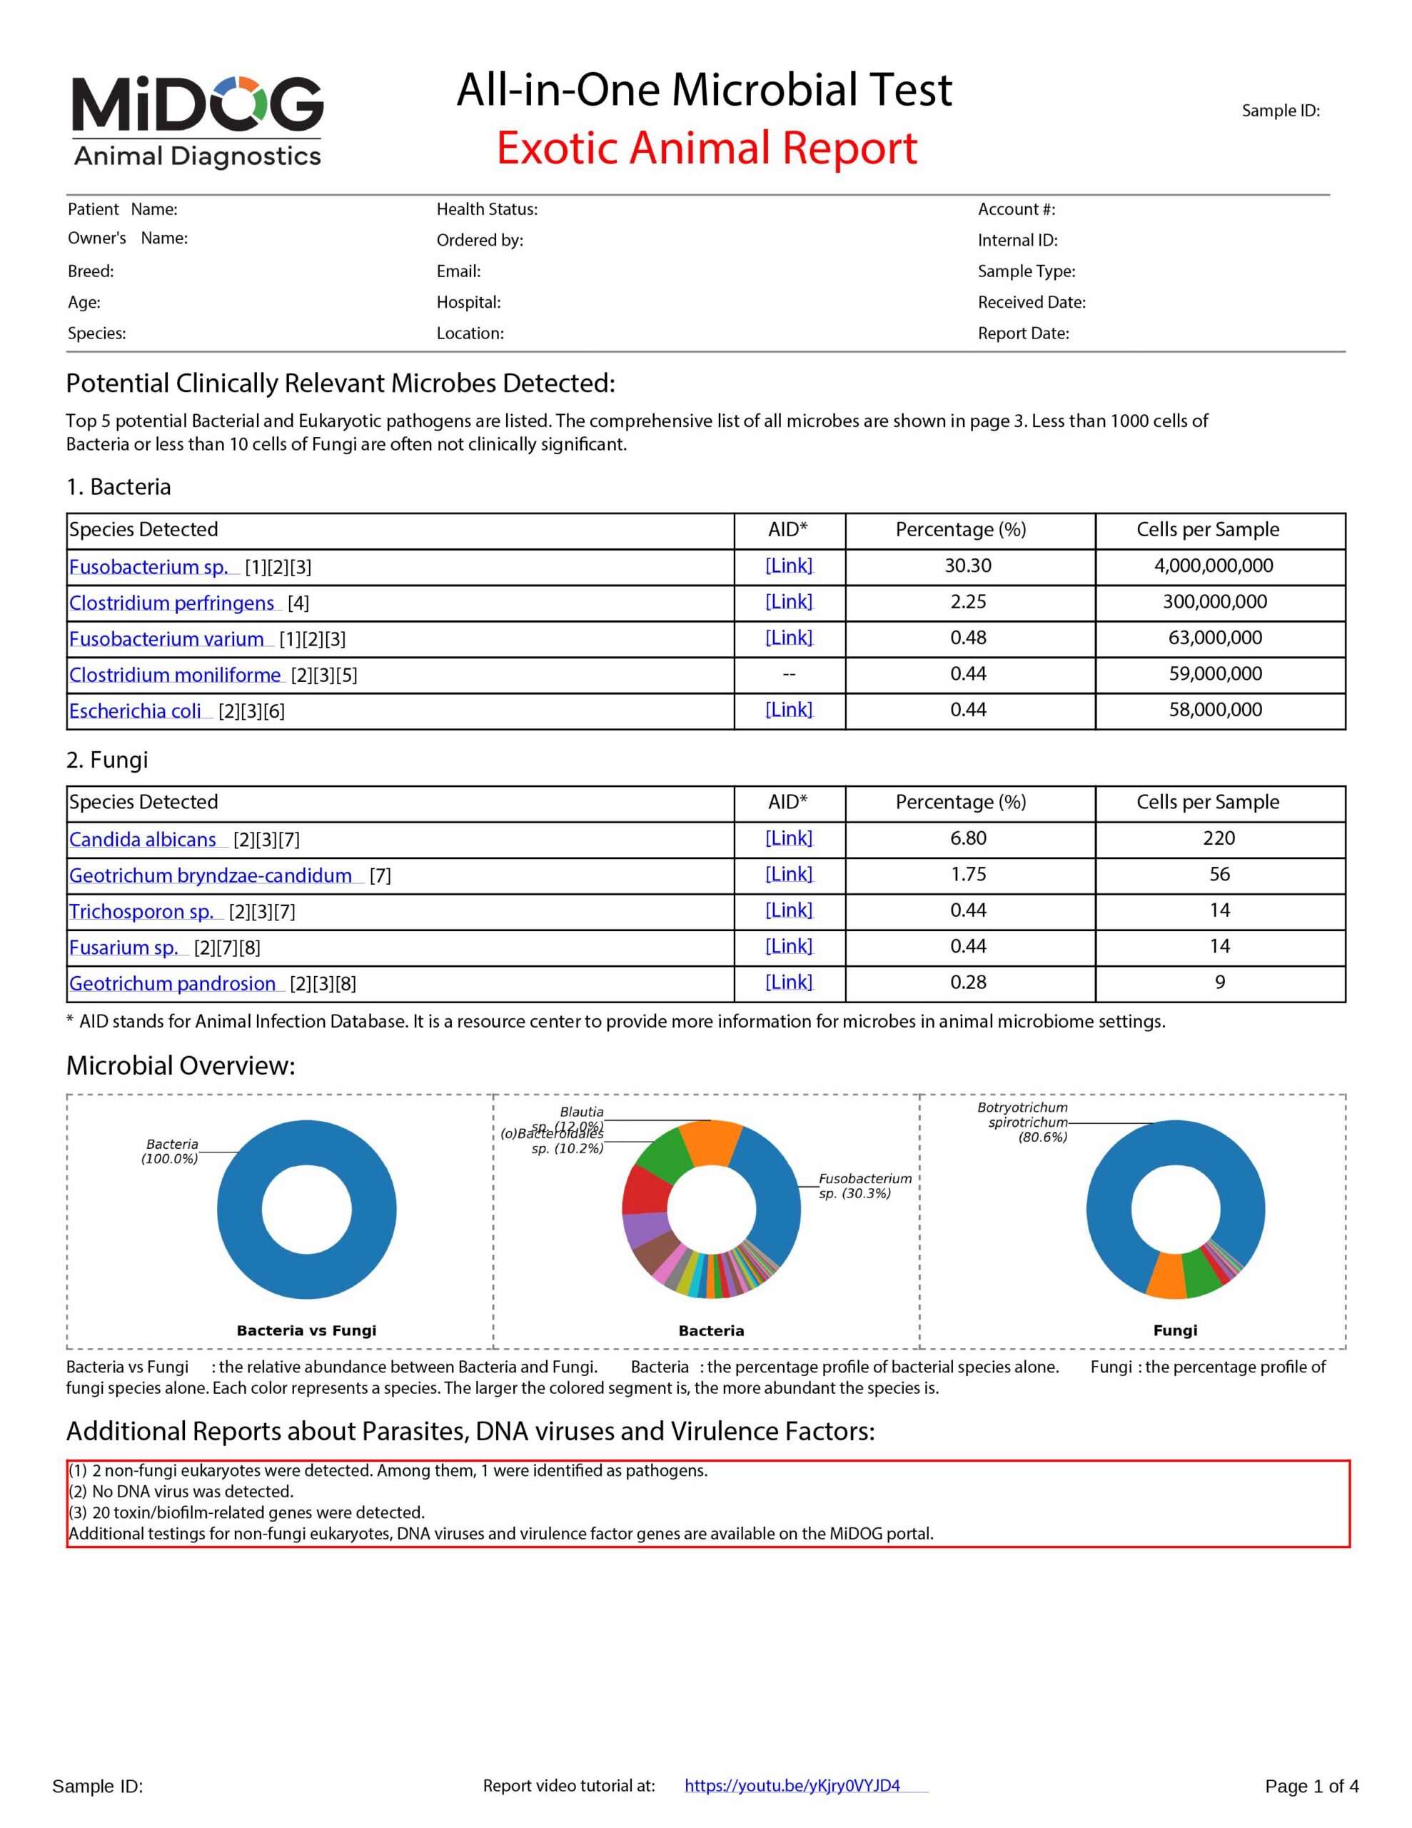Click the '300,000,000' cells value

pos(1214,602)
